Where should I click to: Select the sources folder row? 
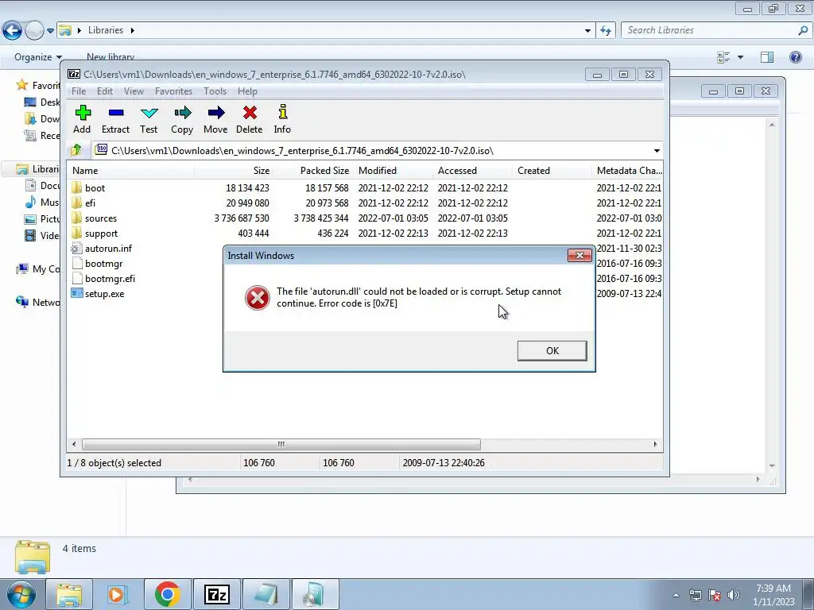click(363, 218)
